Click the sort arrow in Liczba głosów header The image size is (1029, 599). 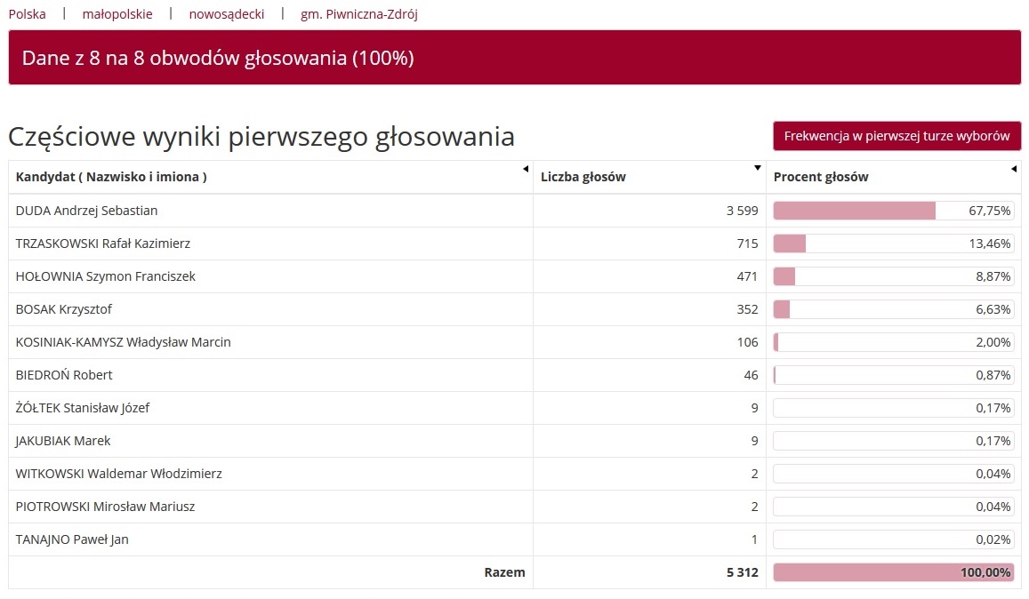click(x=758, y=168)
